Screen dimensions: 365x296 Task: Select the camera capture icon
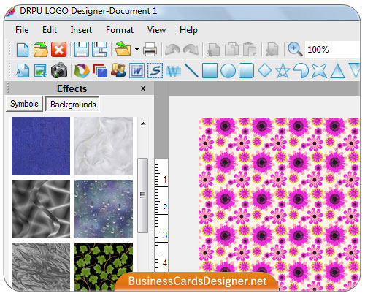point(59,71)
